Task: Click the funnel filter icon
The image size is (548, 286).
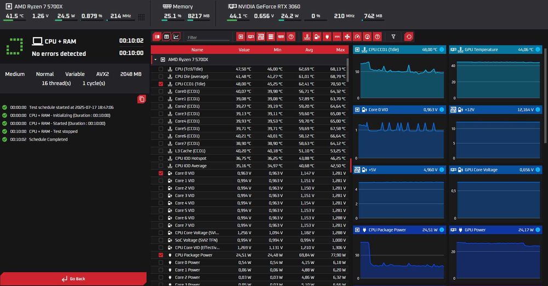Action: (x=393, y=37)
